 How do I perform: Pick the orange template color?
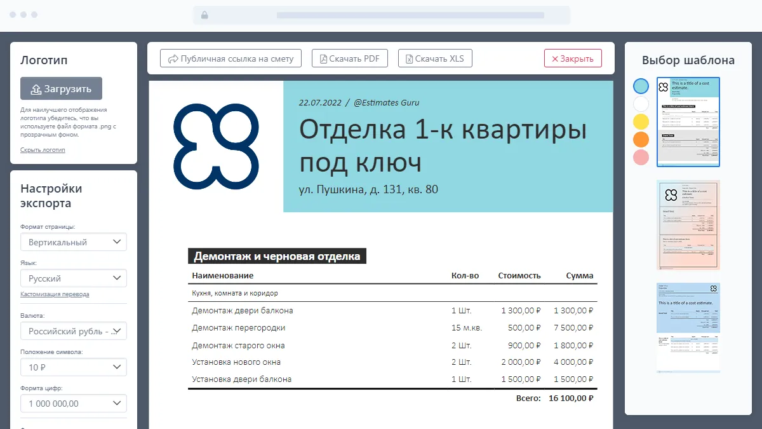pos(641,139)
